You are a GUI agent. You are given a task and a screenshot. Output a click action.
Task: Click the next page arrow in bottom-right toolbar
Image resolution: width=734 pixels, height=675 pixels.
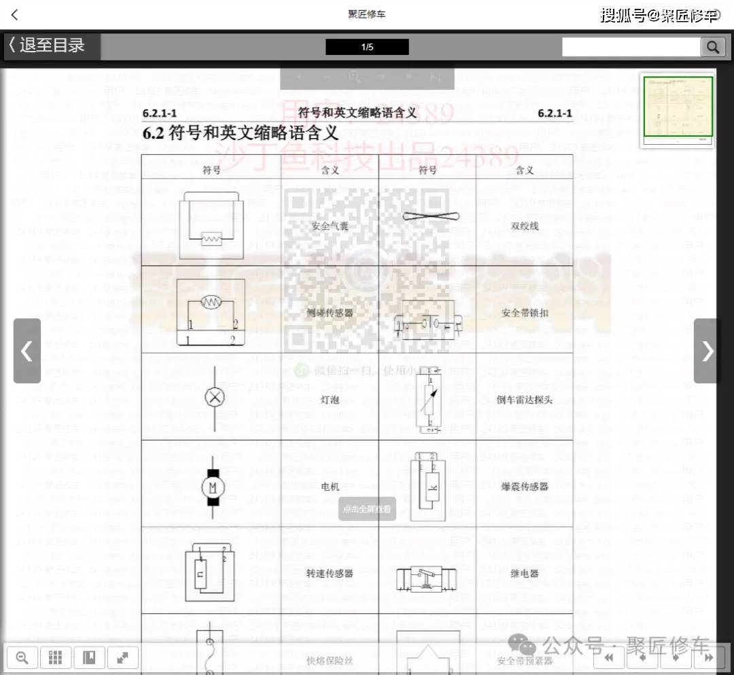click(676, 657)
